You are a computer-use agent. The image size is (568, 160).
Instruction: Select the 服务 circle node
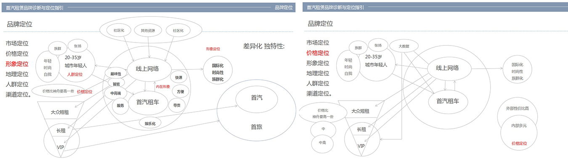(x=120, y=105)
